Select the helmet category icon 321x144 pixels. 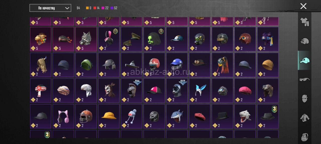[305, 41]
